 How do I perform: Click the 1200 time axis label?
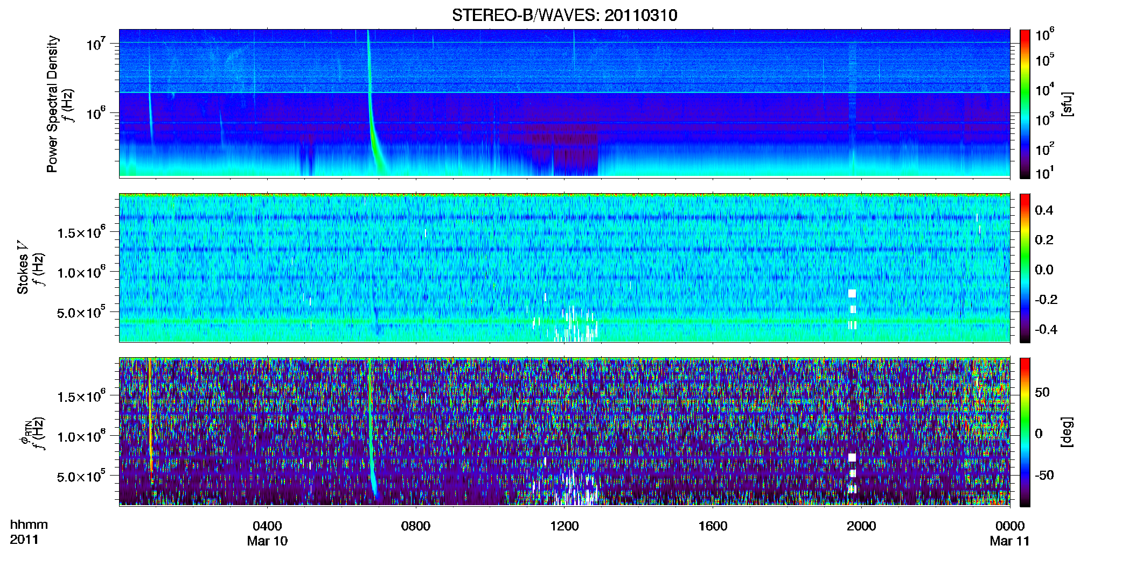[564, 526]
